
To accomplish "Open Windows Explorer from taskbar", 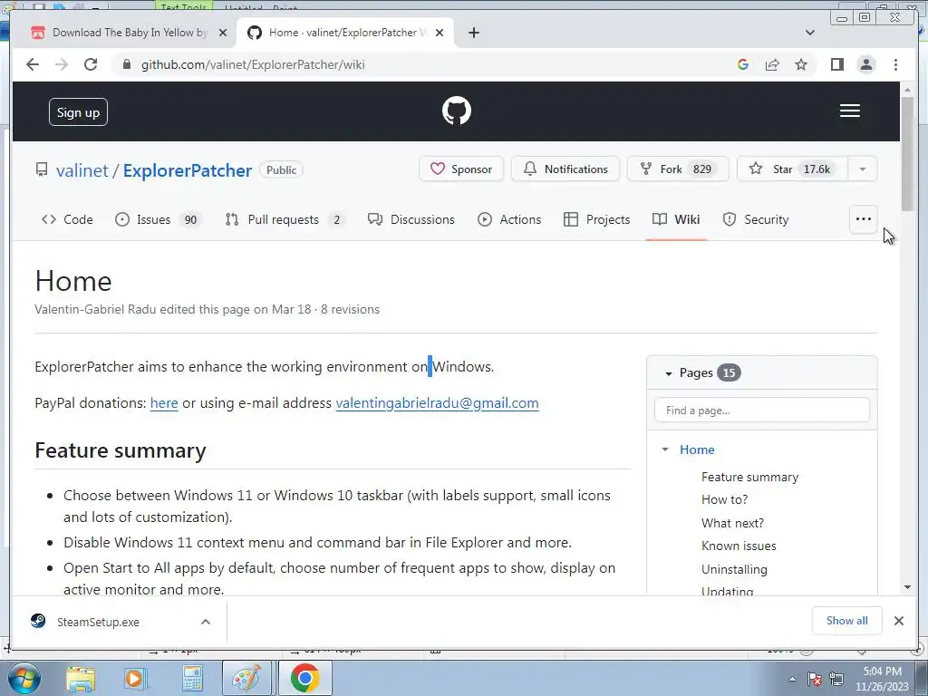I will pos(81,678).
